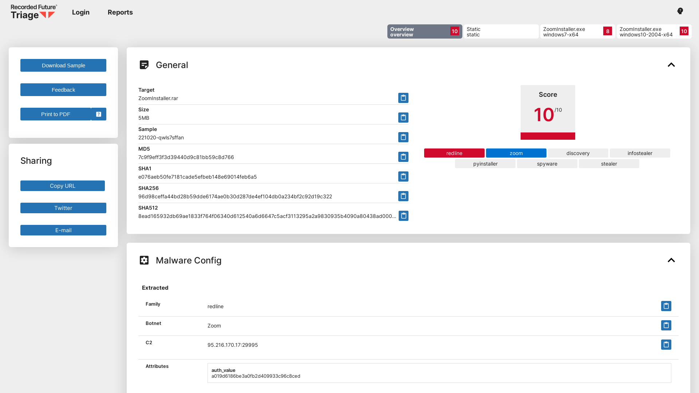The height and width of the screenshot is (393, 699).
Task: Copy the redline Family value clipboard icon
Action: click(666, 306)
